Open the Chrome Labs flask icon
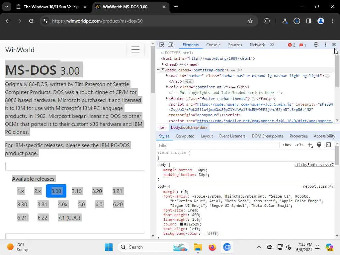Image resolution: width=340 pixels, height=255 pixels. [x=285, y=21]
